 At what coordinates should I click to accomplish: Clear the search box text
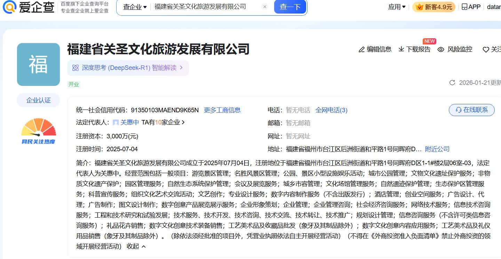(x=265, y=7)
